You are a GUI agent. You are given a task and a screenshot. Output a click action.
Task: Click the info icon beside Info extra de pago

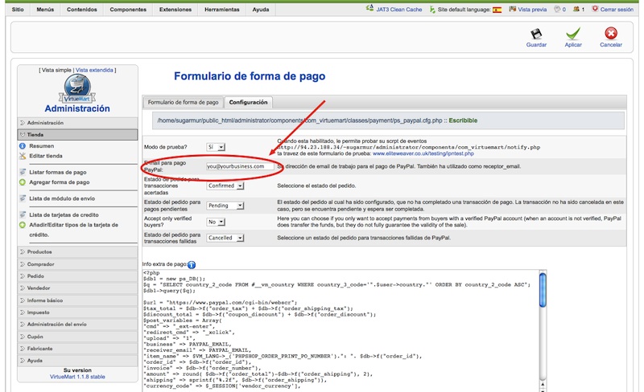pyautogui.click(x=192, y=265)
